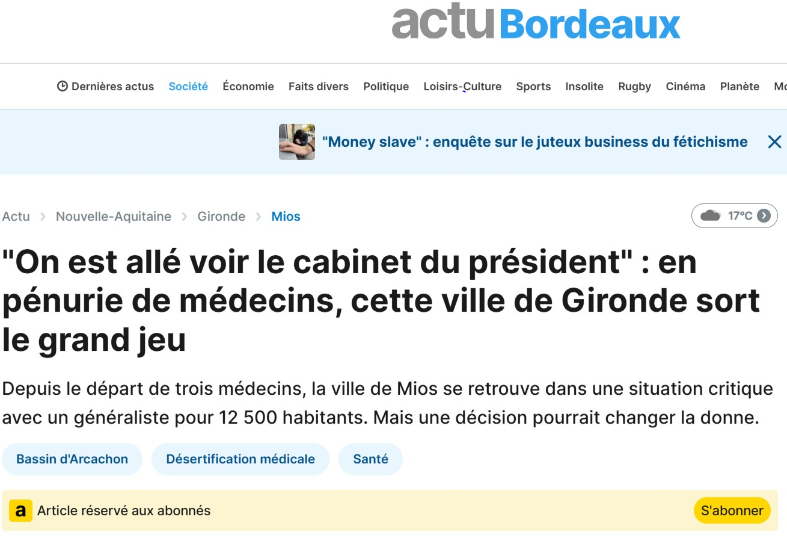This screenshot has height=541, width=787.
Task: Open the Money slave headline link
Action: pos(535,142)
